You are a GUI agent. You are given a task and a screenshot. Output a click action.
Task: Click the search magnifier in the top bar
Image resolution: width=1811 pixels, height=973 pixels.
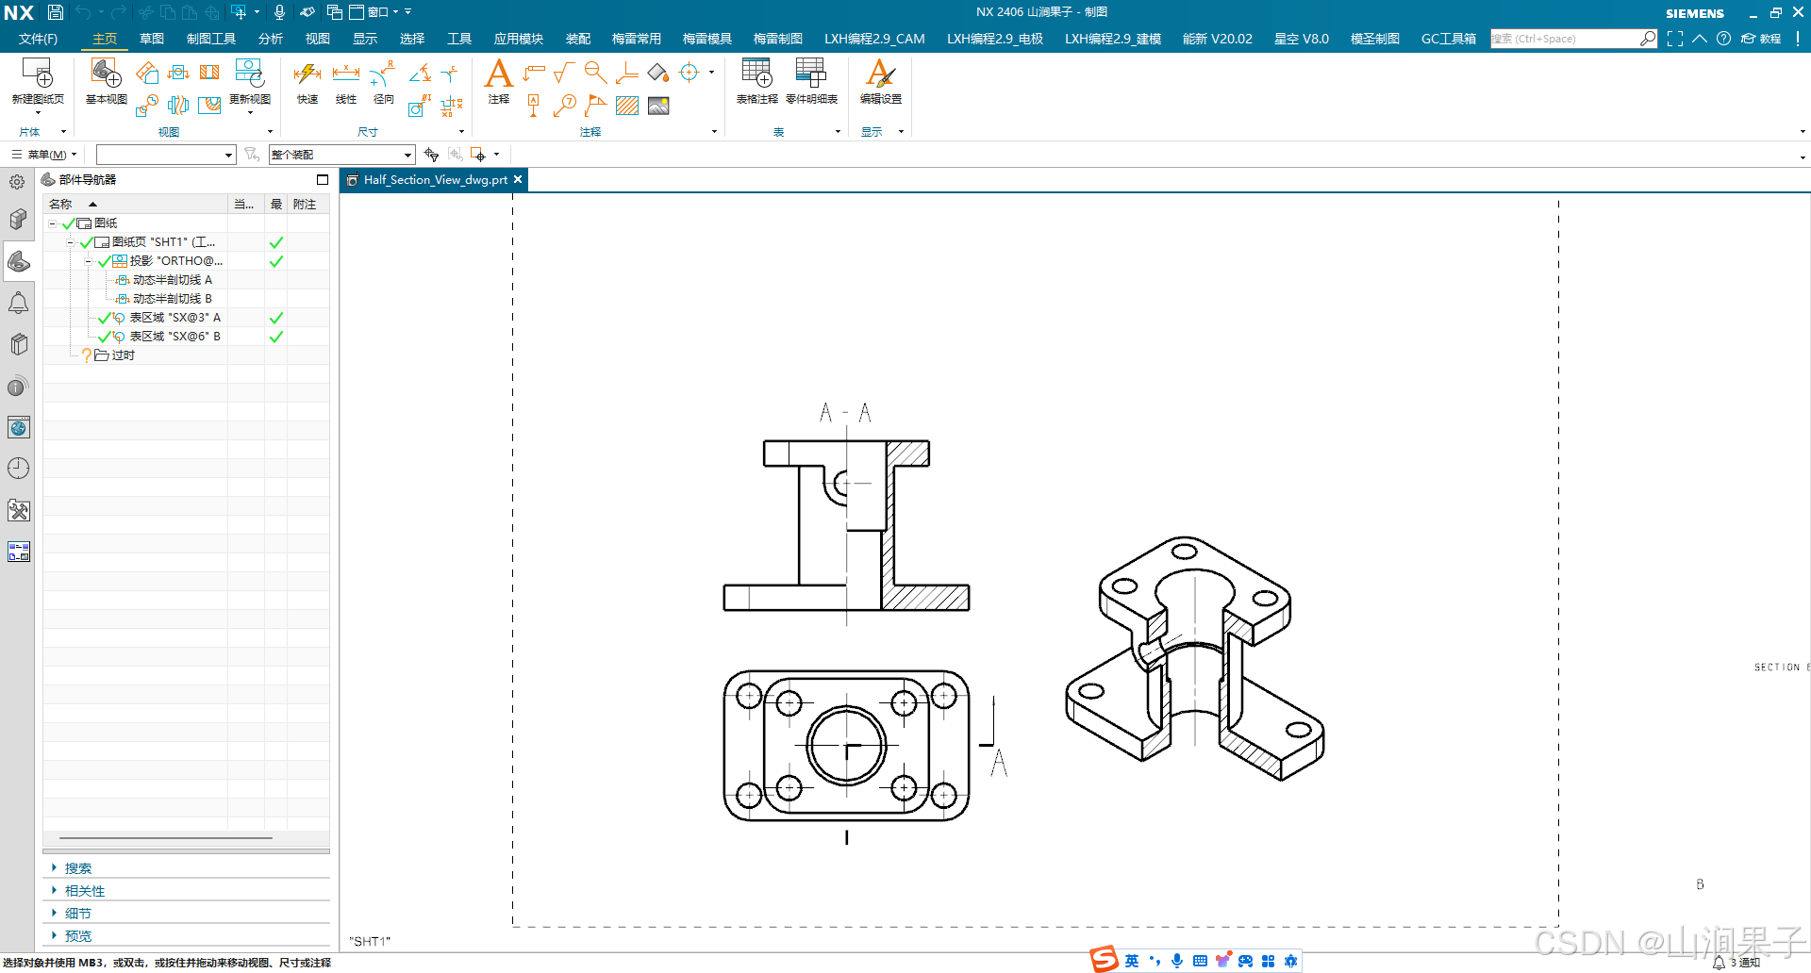(x=1648, y=39)
